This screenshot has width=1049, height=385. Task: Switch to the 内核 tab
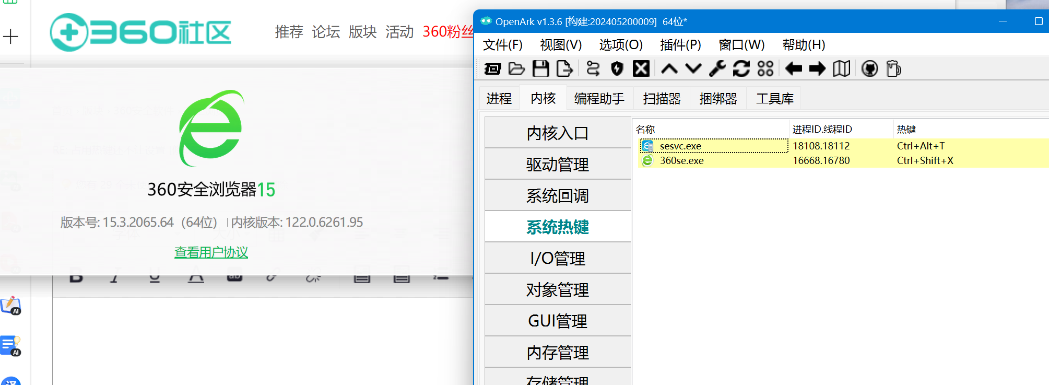pyautogui.click(x=543, y=98)
